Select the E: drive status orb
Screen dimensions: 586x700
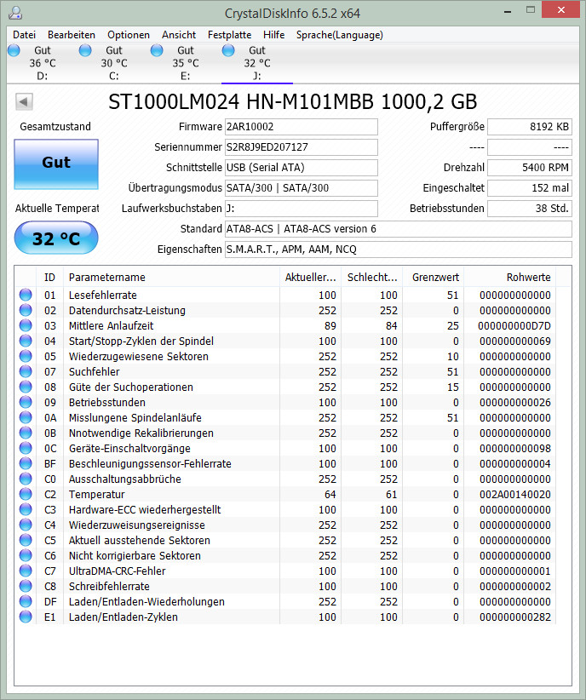click(x=157, y=50)
